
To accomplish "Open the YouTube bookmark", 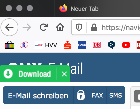I will point(126,45).
